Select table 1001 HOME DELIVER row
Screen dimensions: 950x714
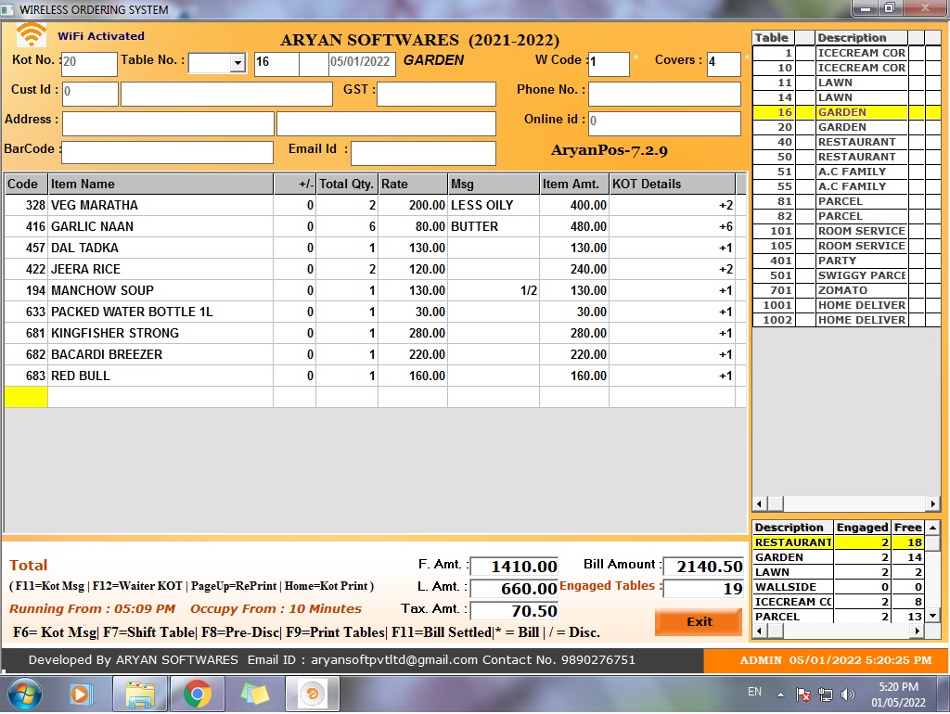click(846, 305)
